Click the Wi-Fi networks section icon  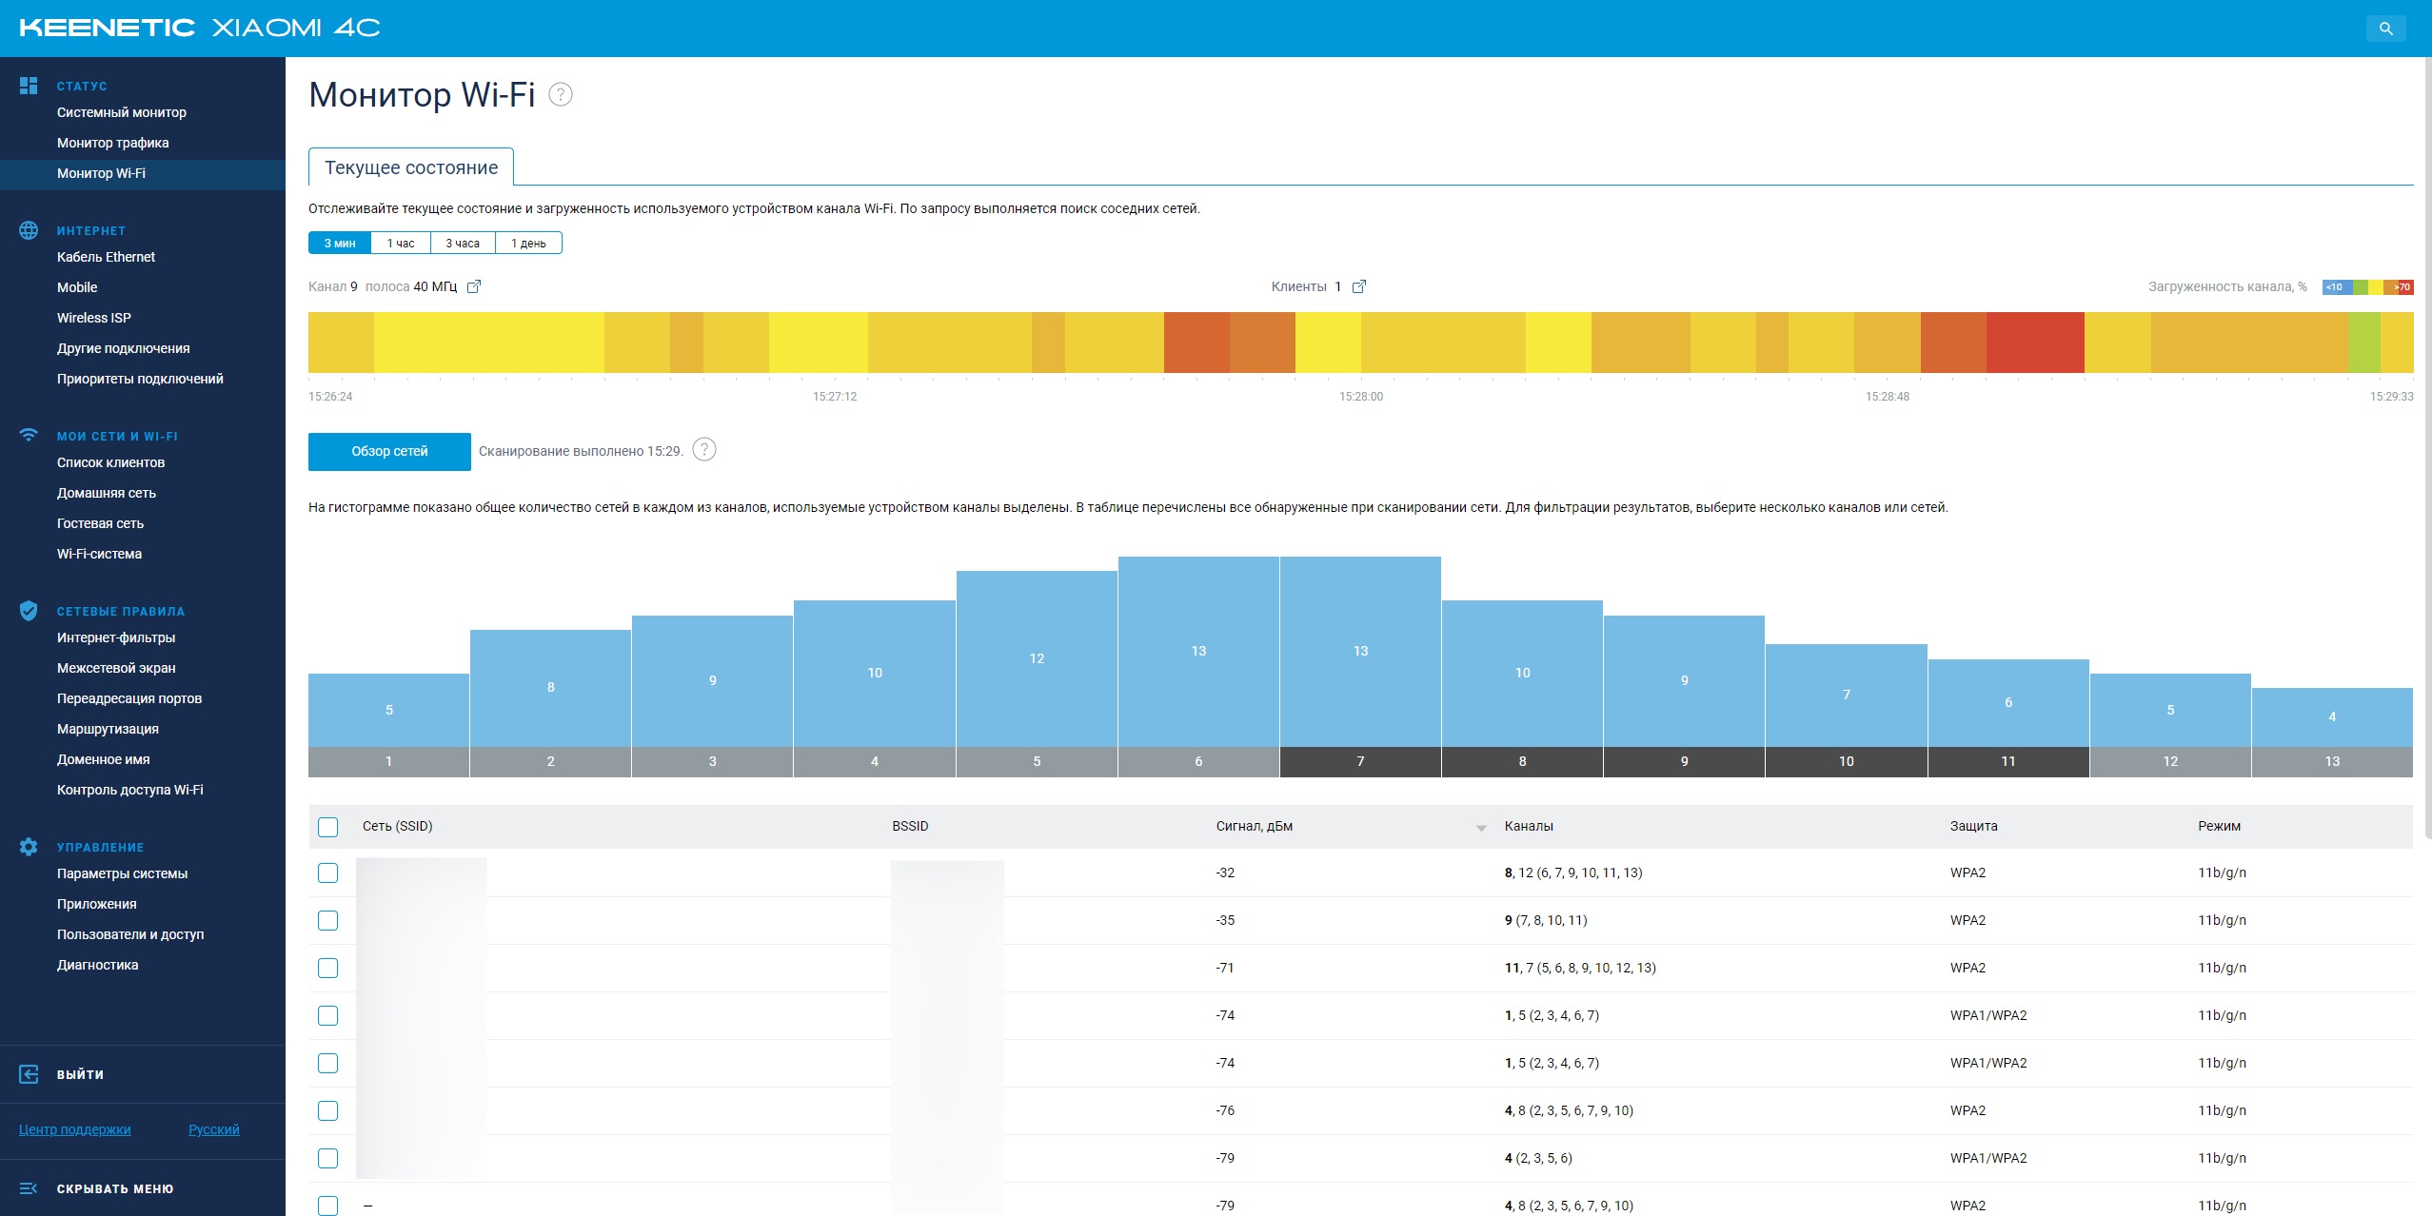pos(29,436)
